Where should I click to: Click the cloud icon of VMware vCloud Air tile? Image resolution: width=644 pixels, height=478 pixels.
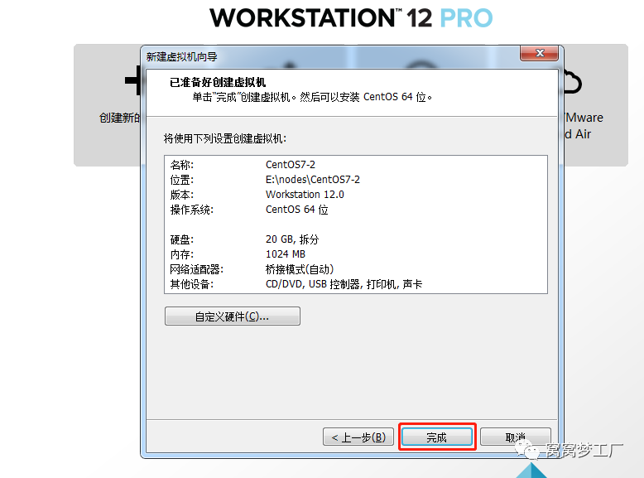(x=572, y=83)
